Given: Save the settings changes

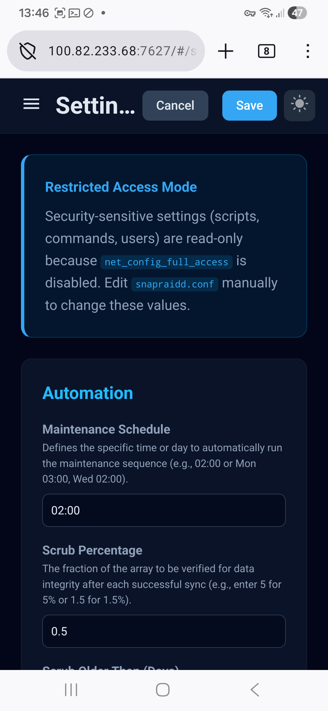Looking at the screenshot, I should [249, 105].
